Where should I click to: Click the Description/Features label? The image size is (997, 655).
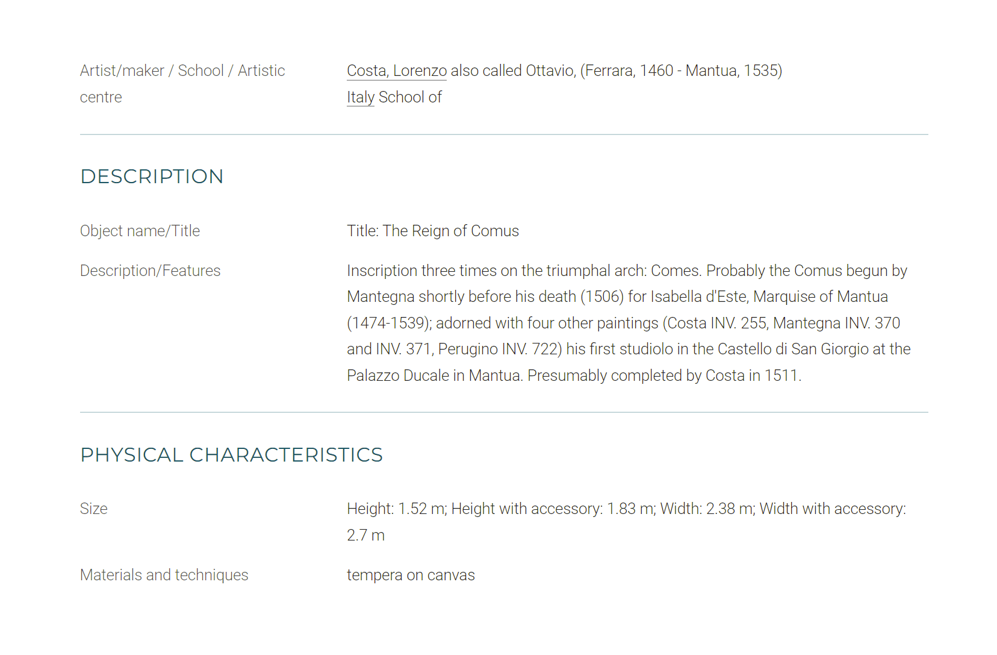click(x=150, y=271)
